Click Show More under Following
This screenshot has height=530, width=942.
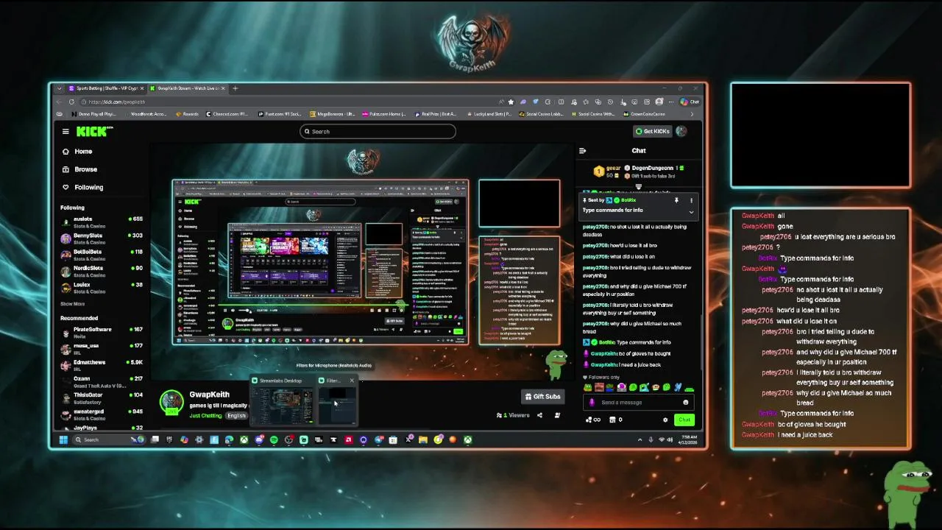[x=72, y=304]
